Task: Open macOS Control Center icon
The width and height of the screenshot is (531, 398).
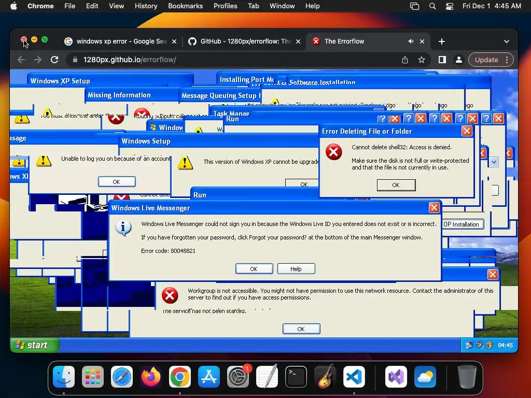Action: (x=450, y=6)
